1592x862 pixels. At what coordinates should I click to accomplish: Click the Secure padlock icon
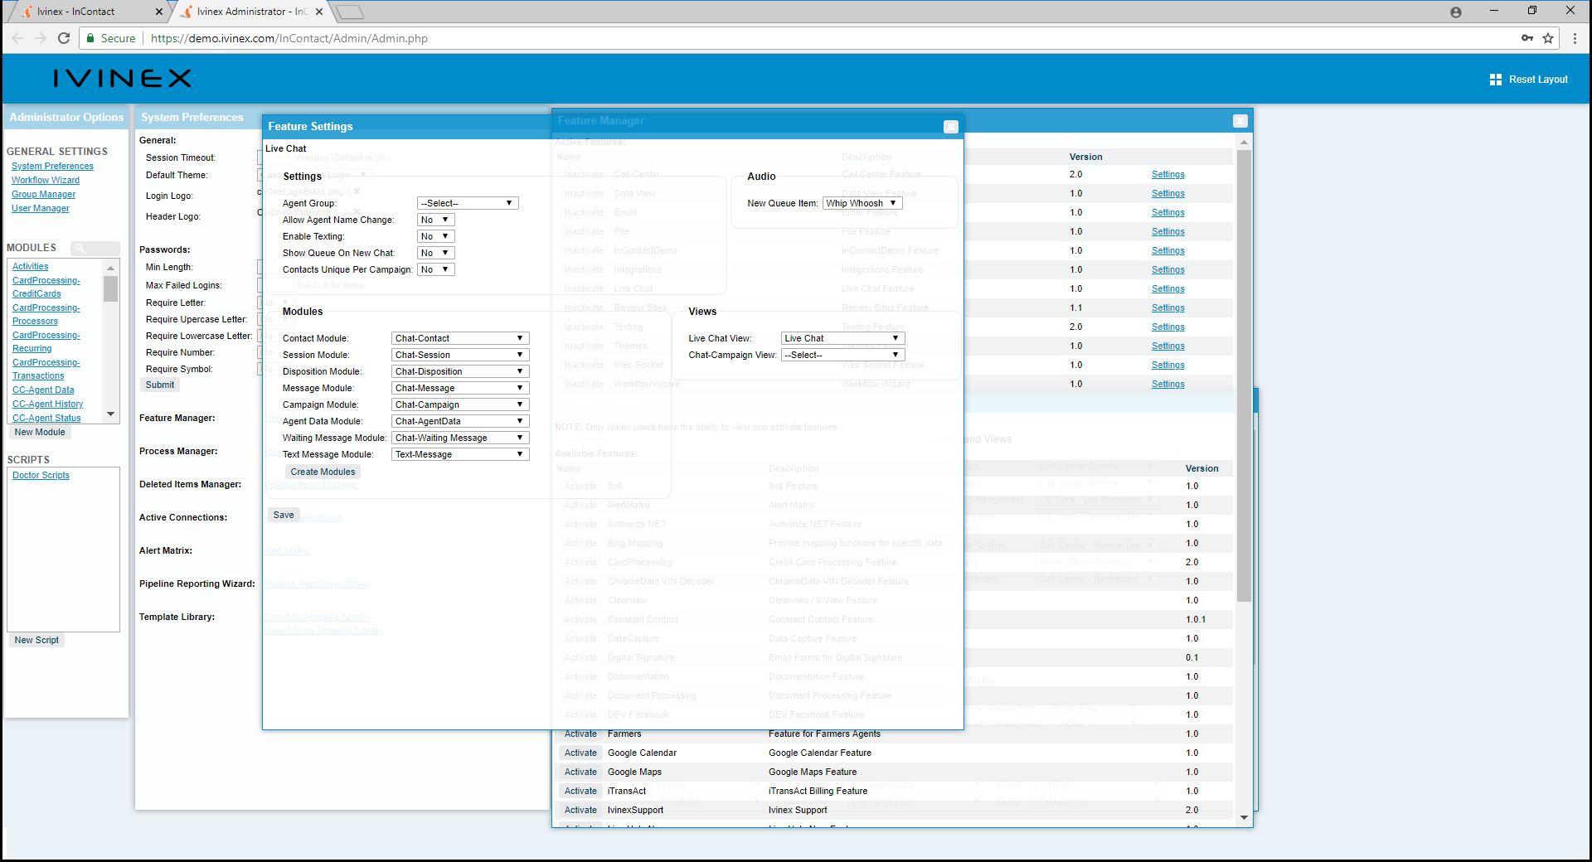[x=90, y=38]
